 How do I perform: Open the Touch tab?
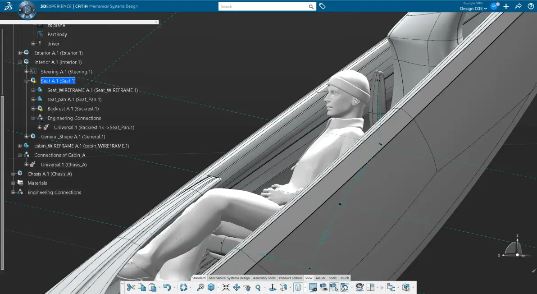[344, 278]
